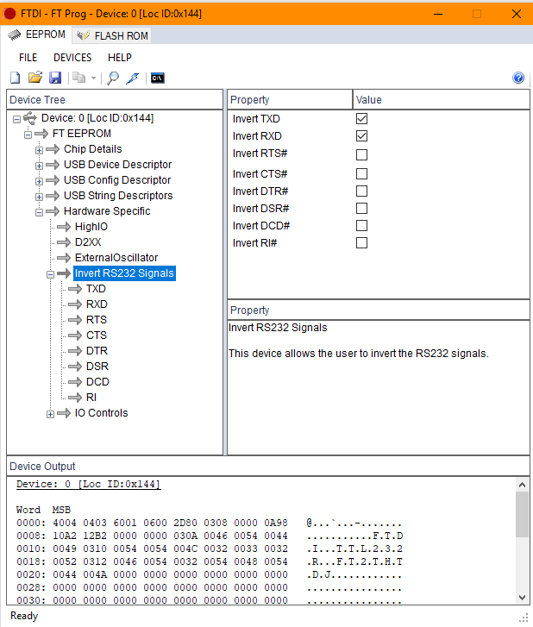Enable the Invert DTR# checkbox
This screenshot has height=627, width=533.
362,191
